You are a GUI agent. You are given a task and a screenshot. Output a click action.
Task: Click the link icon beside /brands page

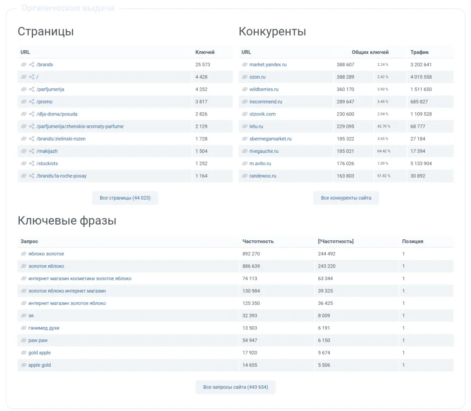[24, 64]
